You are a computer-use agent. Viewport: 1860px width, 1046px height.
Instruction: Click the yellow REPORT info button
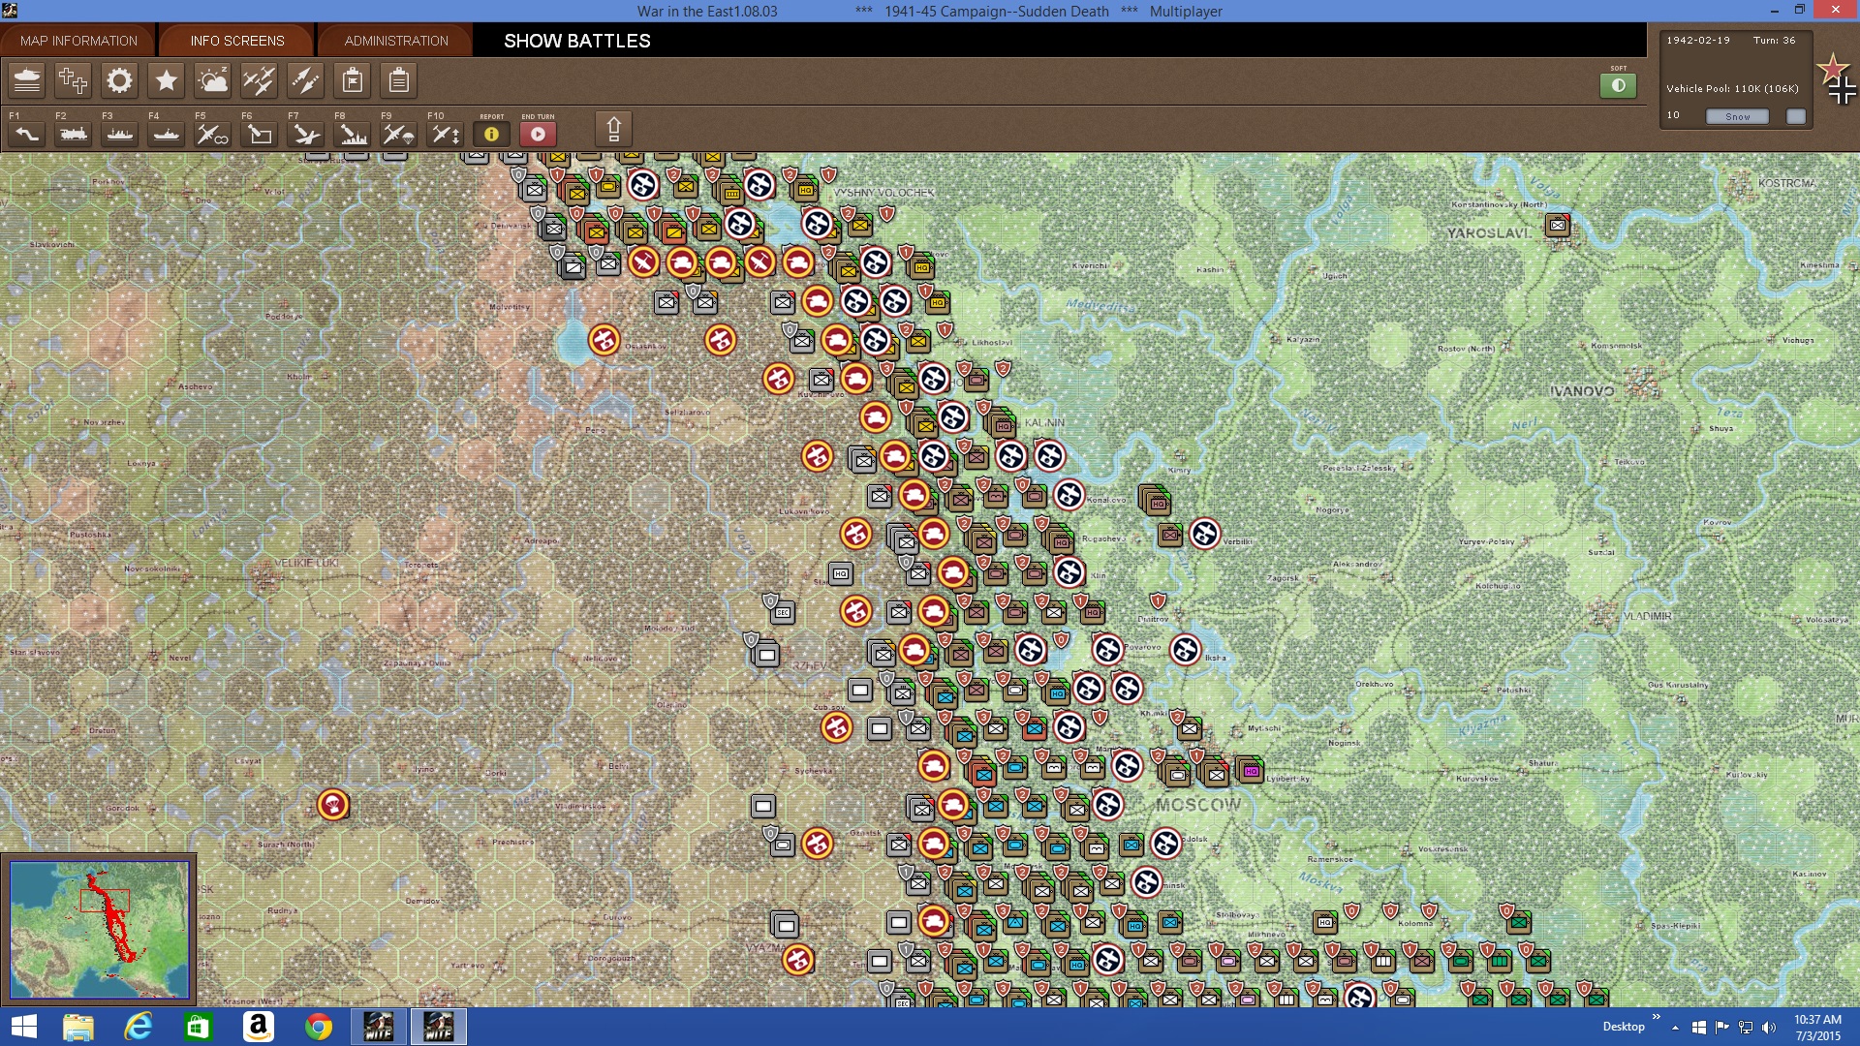pyautogui.click(x=491, y=135)
